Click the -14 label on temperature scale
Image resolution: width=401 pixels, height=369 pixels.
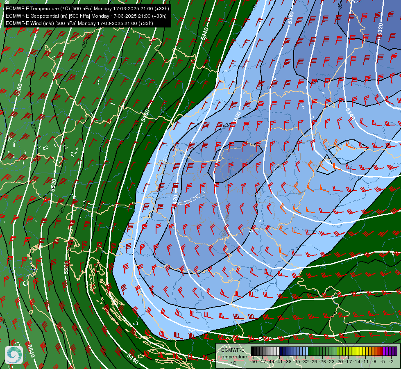coord(356,362)
